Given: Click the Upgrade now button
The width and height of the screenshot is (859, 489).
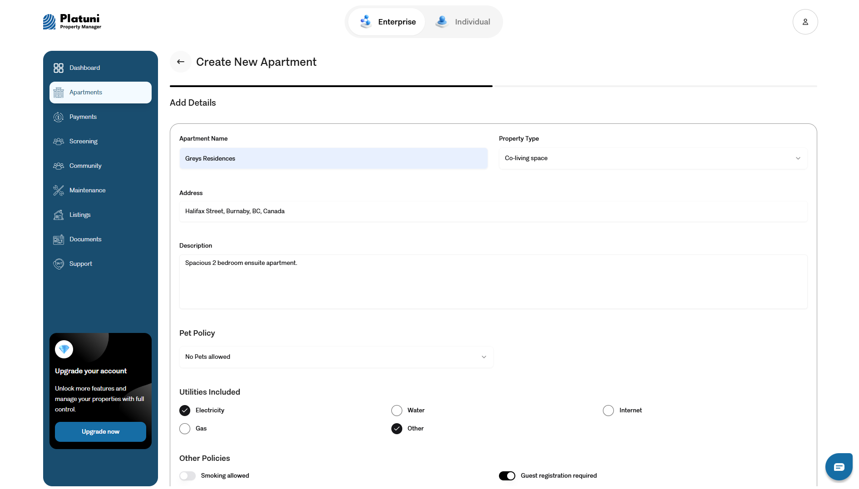Looking at the screenshot, I should point(100,432).
